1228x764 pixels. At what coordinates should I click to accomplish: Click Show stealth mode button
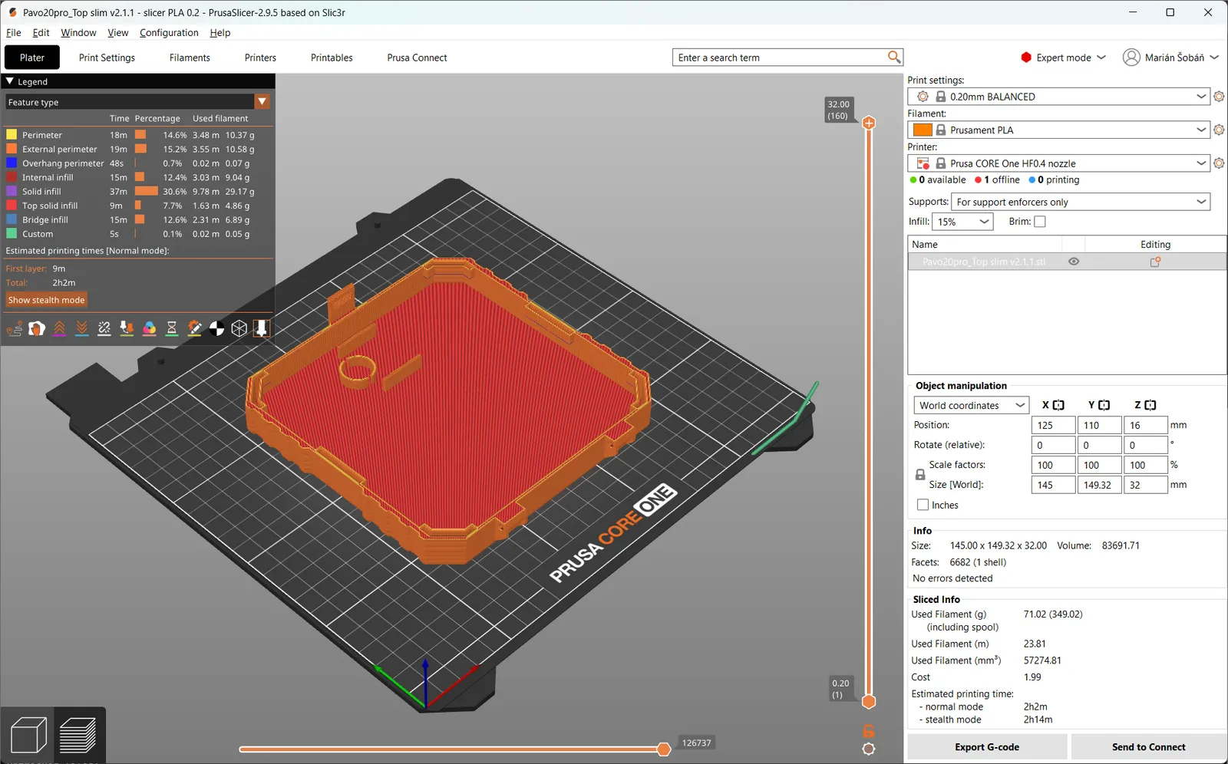point(47,300)
